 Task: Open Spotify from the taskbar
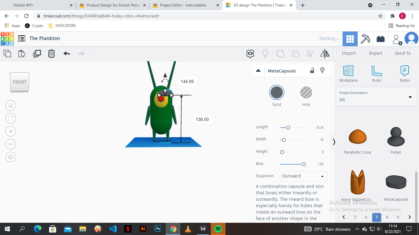coord(218,229)
